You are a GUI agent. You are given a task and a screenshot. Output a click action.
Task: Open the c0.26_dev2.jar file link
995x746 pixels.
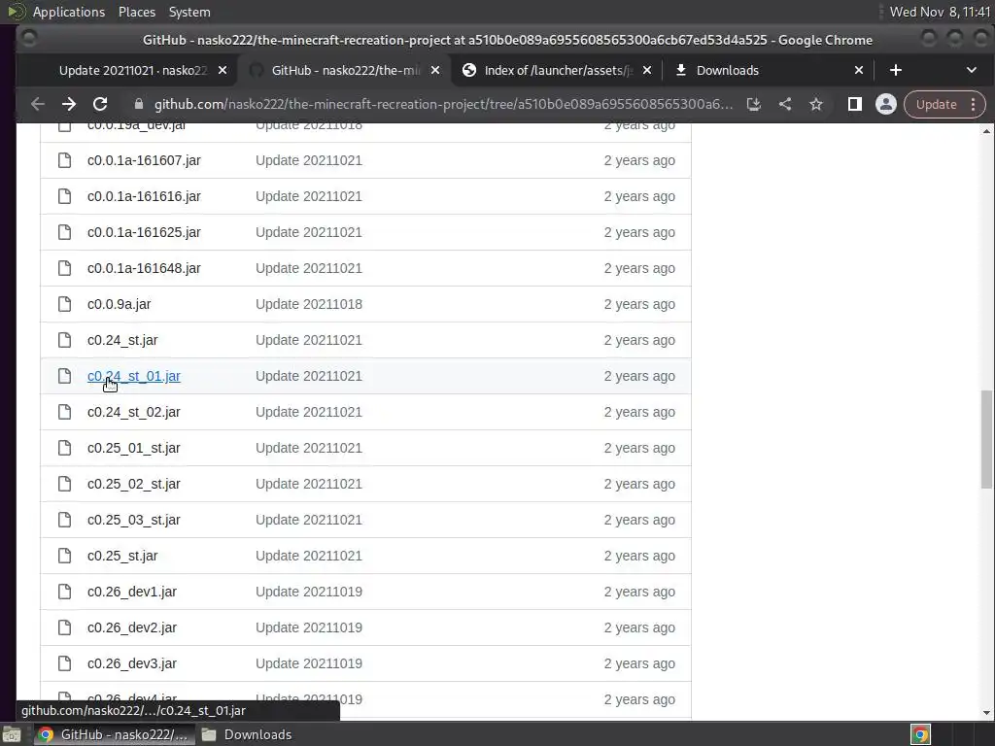132,628
